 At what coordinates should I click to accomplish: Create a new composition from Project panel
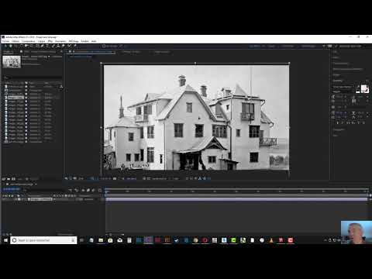(x=13, y=179)
